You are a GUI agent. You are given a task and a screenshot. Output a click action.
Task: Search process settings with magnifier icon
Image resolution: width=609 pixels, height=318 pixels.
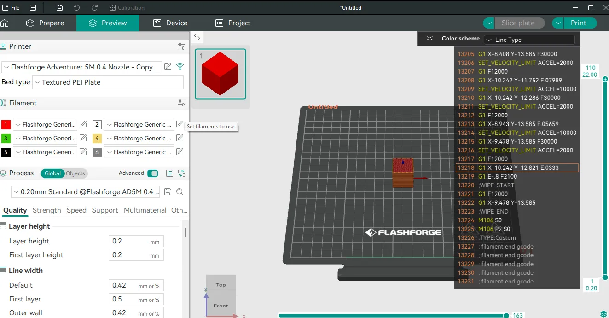[x=180, y=192]
